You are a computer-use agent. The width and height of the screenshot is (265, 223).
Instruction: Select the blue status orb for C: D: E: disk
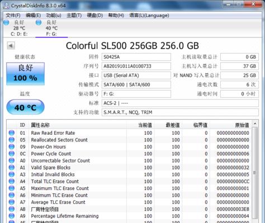click(x=6, y=22)
